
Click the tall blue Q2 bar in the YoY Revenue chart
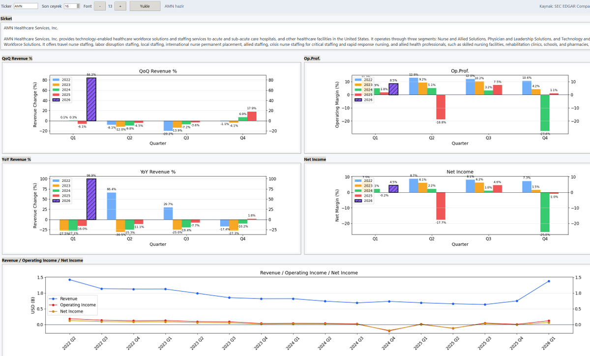111,206
